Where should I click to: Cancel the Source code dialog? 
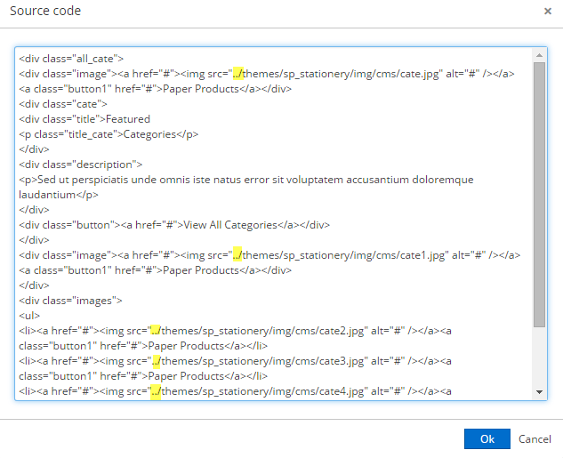535,439
